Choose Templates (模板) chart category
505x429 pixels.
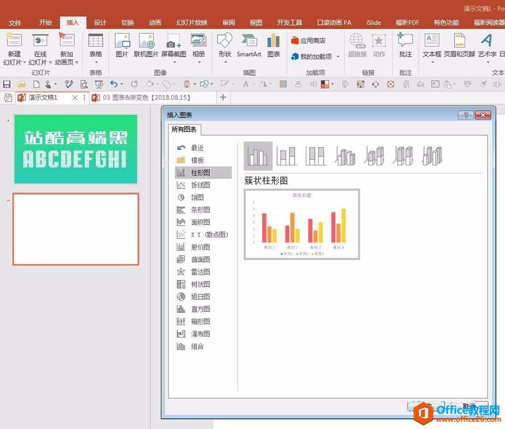click(x=203, y=160)
